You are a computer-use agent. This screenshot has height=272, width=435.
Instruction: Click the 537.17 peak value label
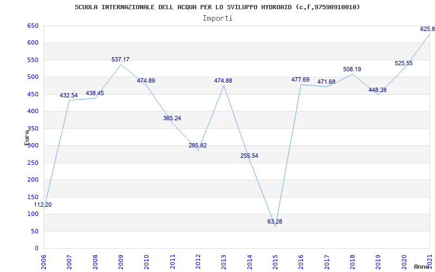coord(120,59)
